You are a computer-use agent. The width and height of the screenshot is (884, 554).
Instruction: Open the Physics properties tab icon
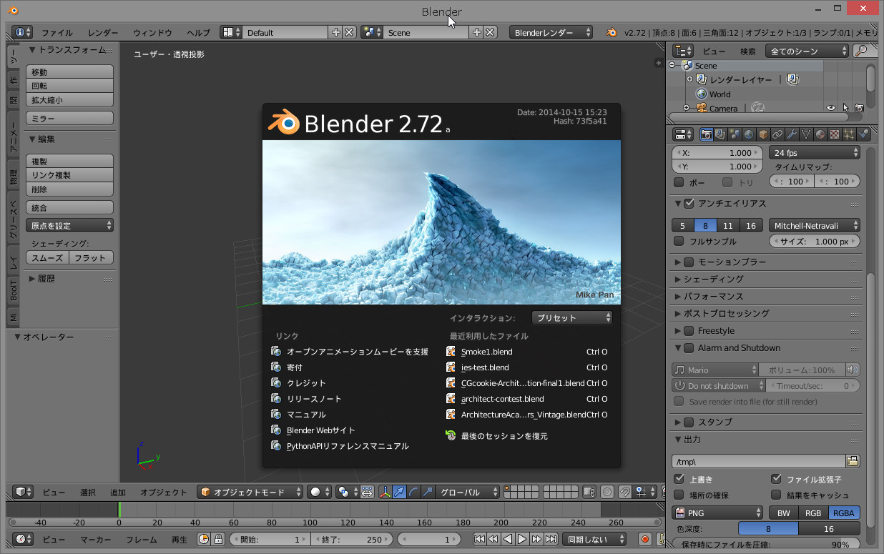(863, 134)
